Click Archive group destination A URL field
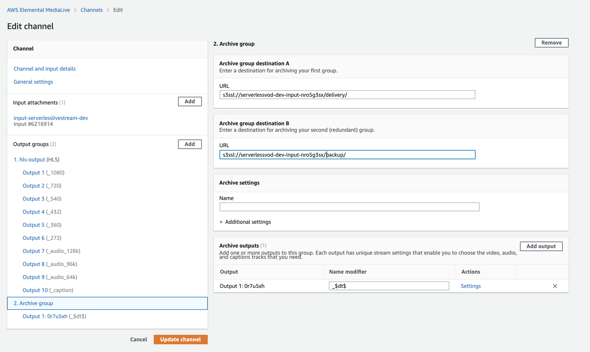 (347, 94)
